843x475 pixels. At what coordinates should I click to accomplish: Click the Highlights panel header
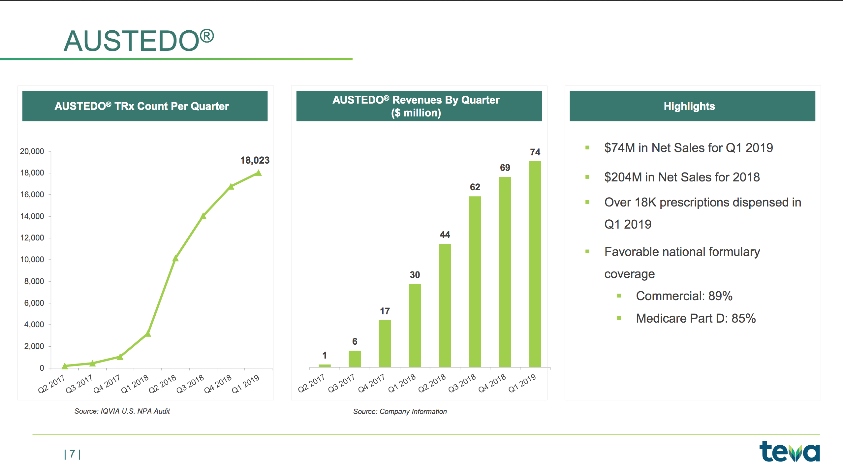[692, 106]
